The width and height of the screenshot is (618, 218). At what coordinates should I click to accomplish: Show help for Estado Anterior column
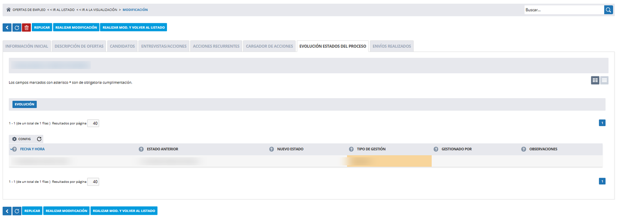[x=141, y=149]
